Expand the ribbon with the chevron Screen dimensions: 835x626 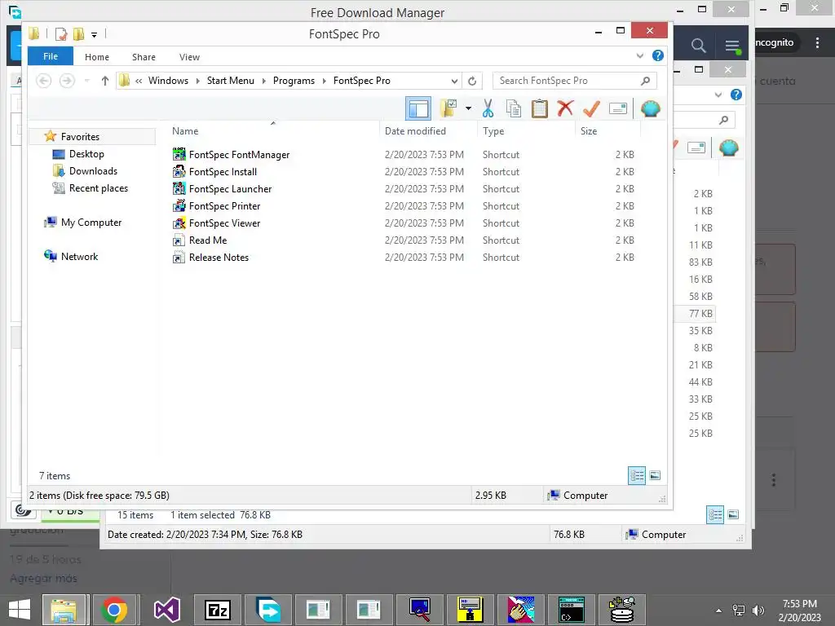pyautogui.click(x=640, y=55)
